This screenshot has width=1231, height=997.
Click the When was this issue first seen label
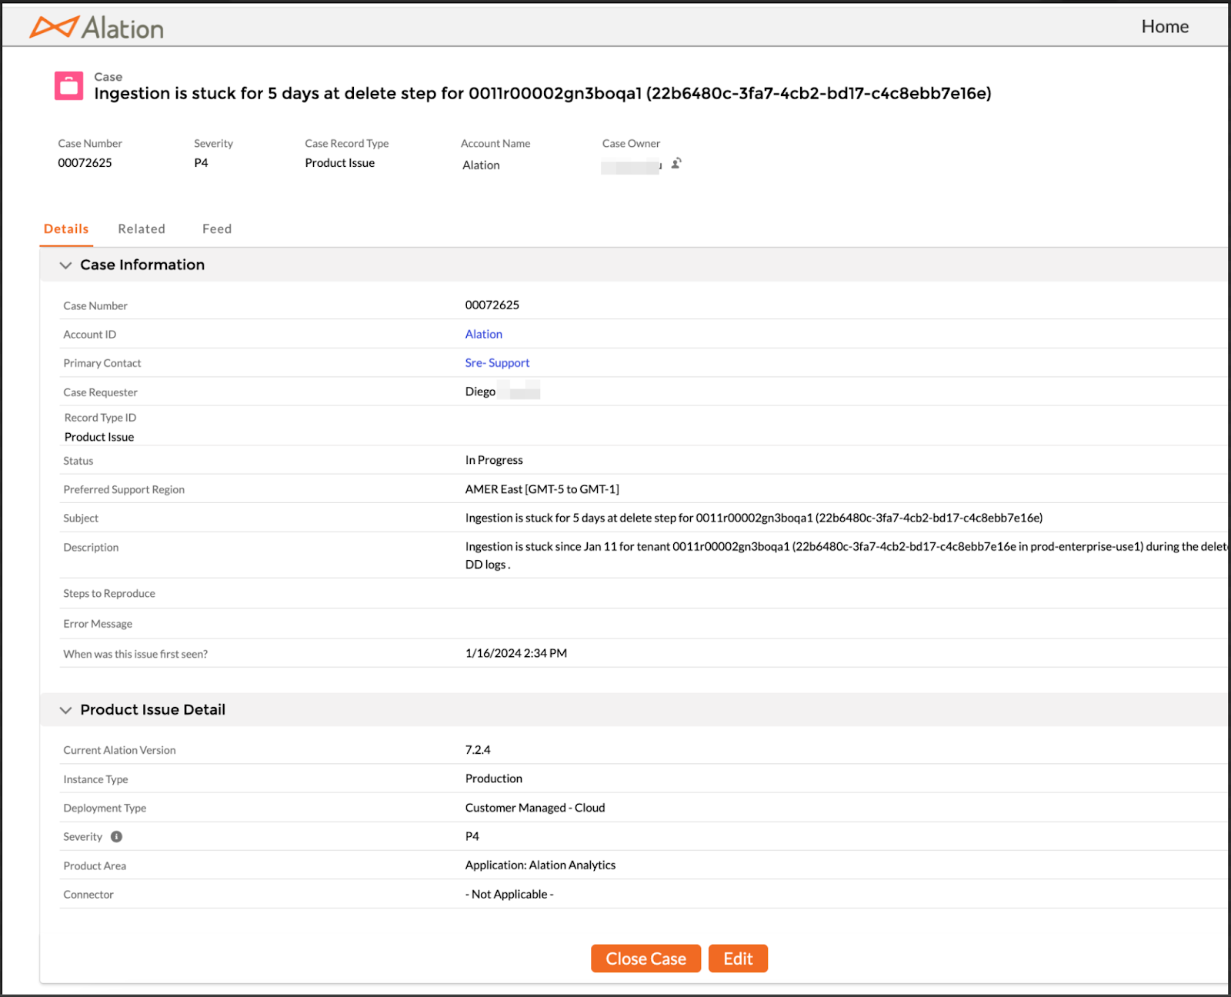(x=135, y=654)
